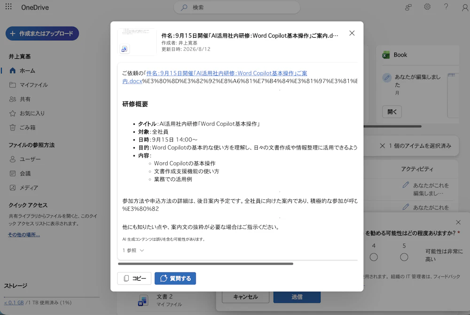Click the search magnifier icon
The image size is (470, 315).
[x=184, y=8]
